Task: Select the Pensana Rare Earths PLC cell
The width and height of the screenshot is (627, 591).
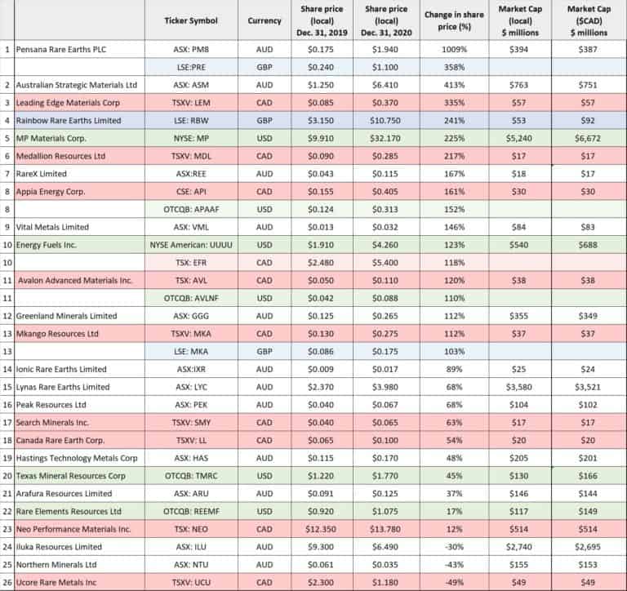Action: click(x=79, y=49)
